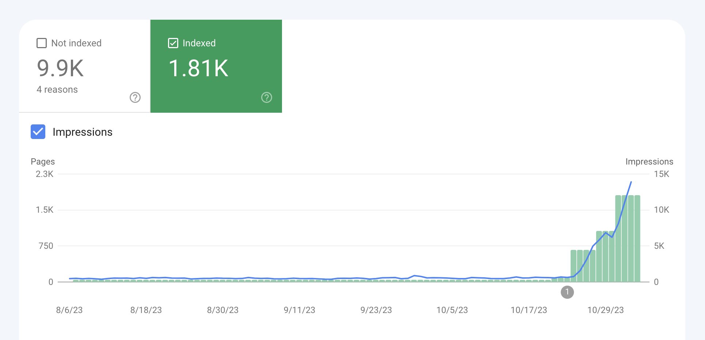This screenshot has width=705, height=340.
Task: Click the 10/29/23 date label
Action: [x=606, y=310]
